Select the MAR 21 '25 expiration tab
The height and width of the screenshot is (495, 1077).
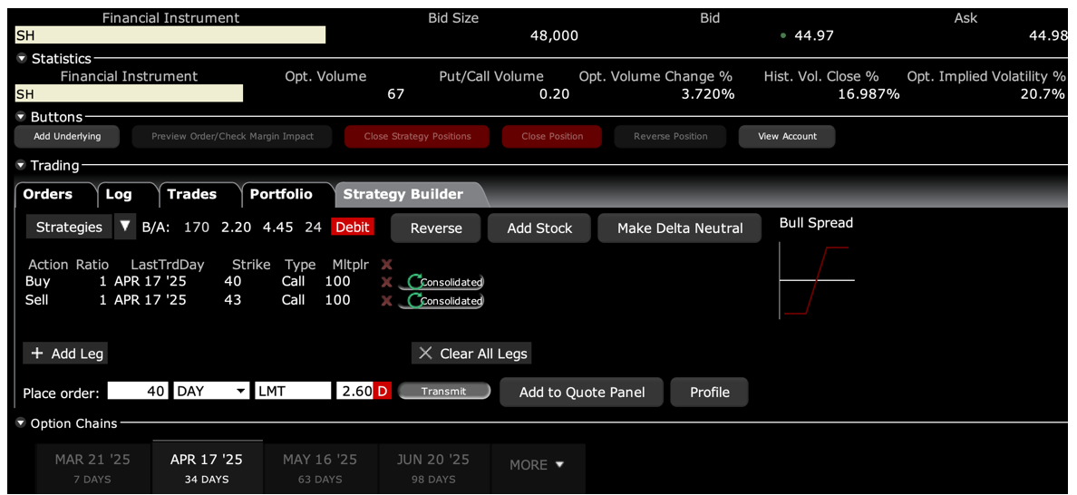pos(92,468)
